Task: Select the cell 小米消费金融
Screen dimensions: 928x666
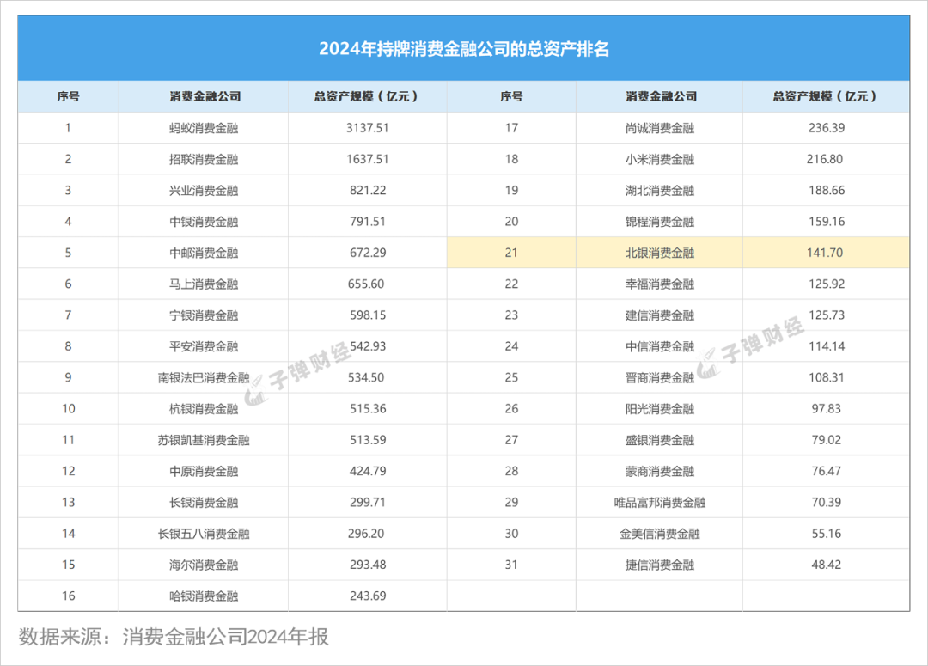Action: (660, 159)
